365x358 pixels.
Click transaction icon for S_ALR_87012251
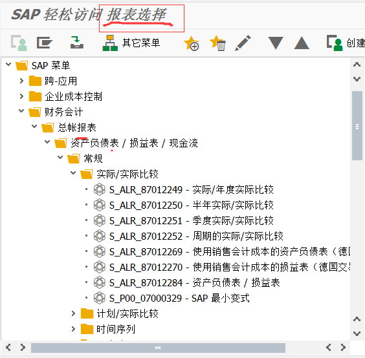(100, 220)
